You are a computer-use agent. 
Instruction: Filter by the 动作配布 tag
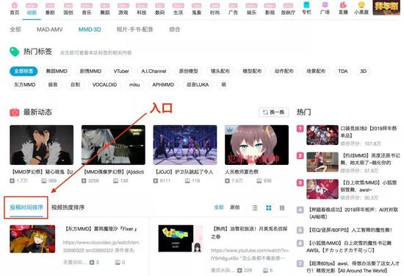coord(284,71)
